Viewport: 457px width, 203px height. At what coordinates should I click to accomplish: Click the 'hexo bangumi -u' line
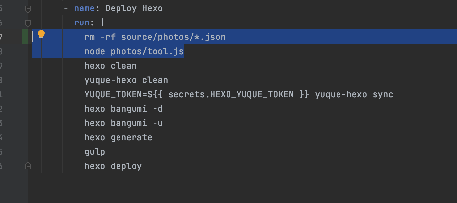click(123, 123)
